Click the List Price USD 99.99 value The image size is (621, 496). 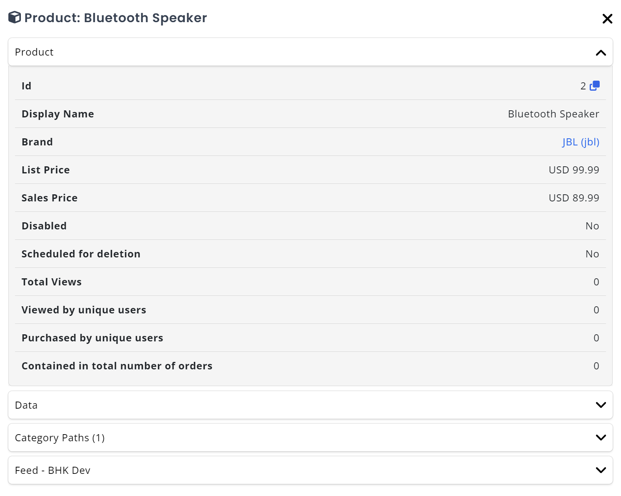point(574,170)
